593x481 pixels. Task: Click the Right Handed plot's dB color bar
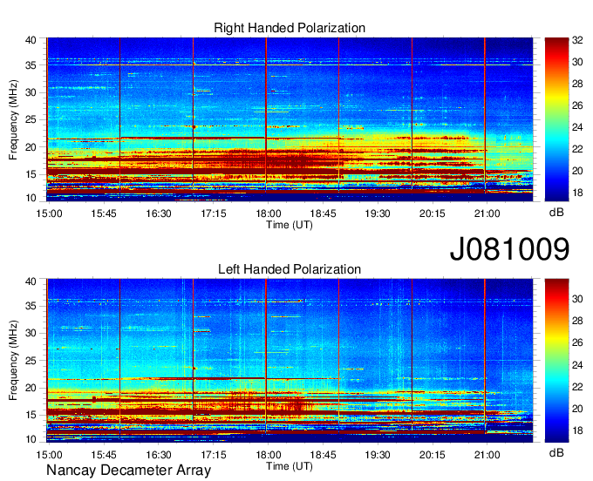[x=556, y=119]
